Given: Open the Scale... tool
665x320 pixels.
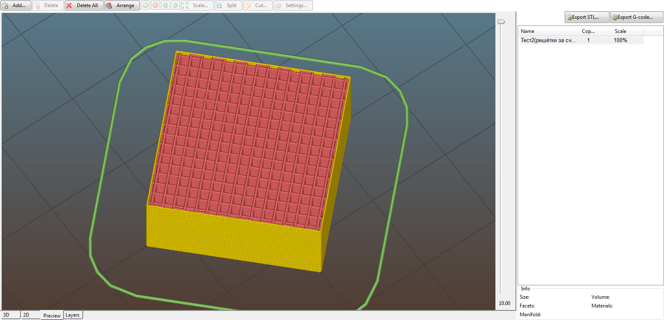Looking at the screenshot, I should [197, 5].
